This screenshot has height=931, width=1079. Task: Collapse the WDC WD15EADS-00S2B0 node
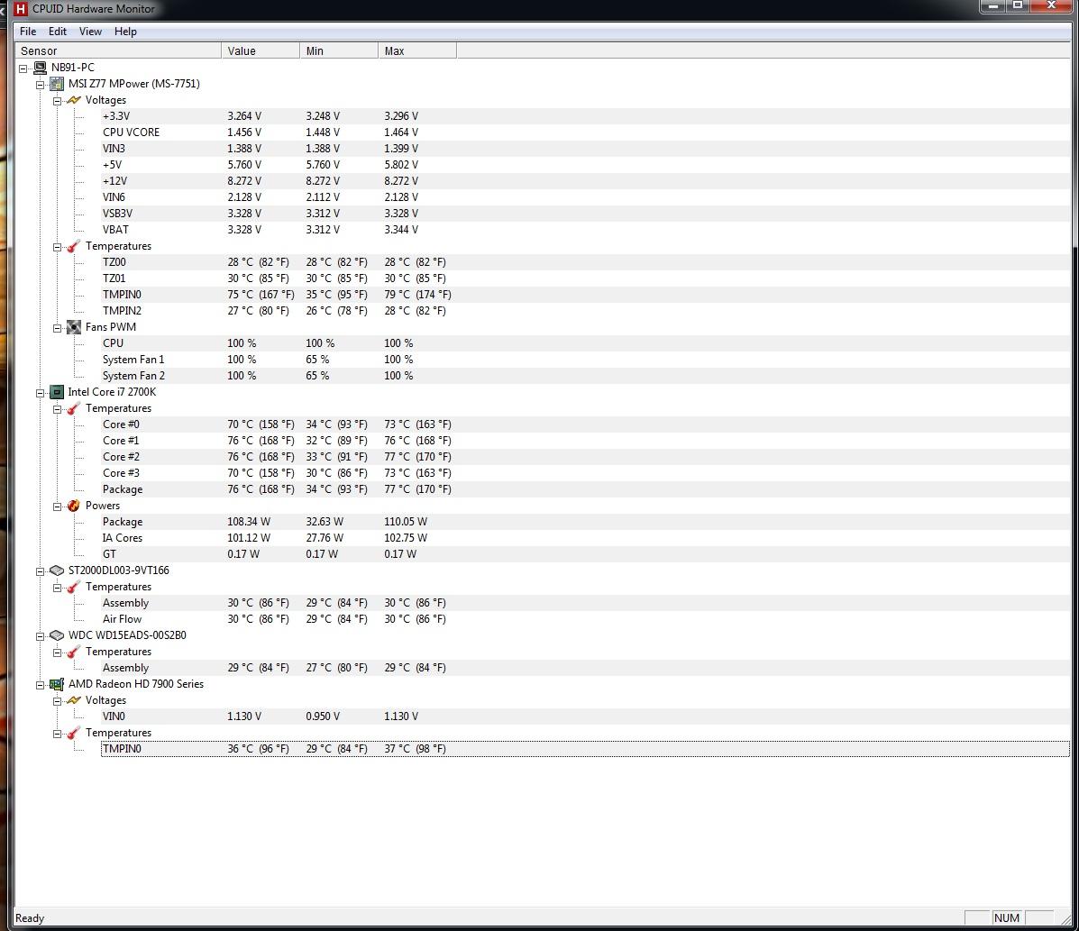point(41,636)
